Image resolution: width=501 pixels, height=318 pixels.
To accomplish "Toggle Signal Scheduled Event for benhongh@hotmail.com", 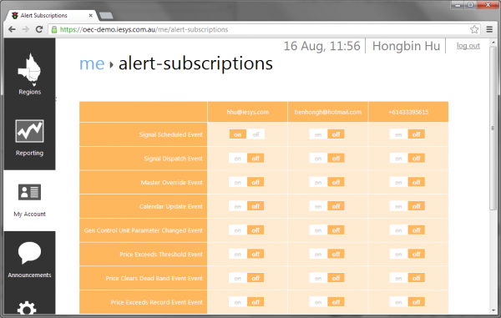I will coord(326,134).
